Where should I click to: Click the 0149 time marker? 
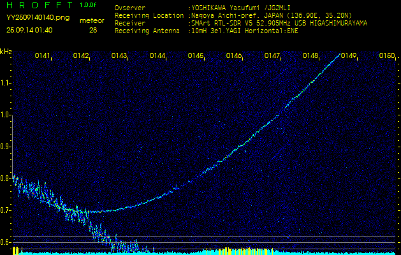(x=349, y=55)
